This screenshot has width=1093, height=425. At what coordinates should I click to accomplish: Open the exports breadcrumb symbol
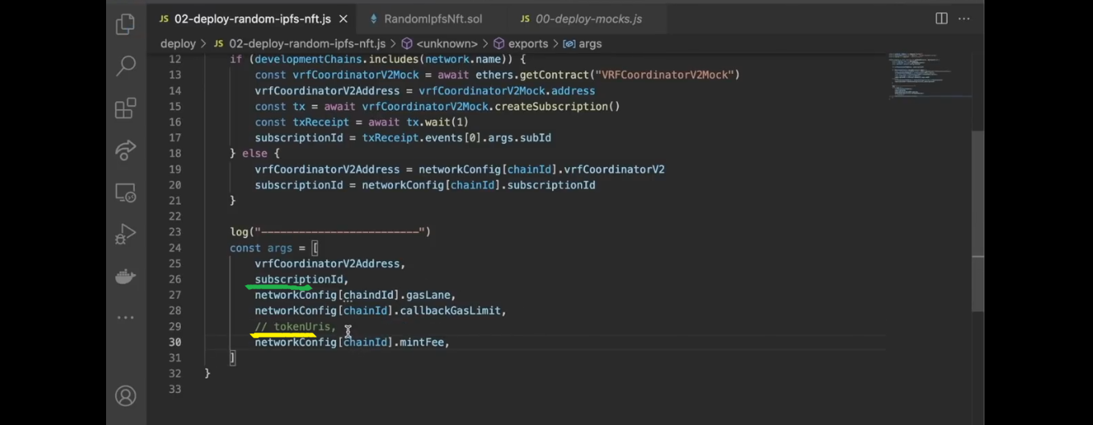coord(521,43)
